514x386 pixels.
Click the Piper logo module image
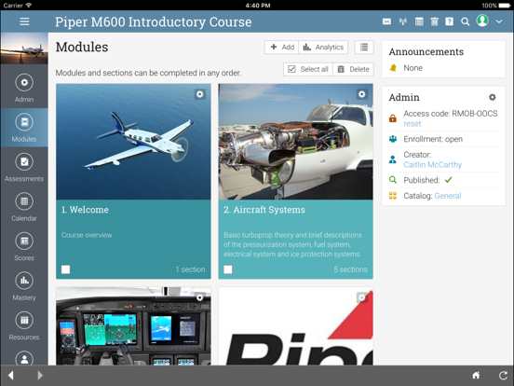(x=296, y=326)
